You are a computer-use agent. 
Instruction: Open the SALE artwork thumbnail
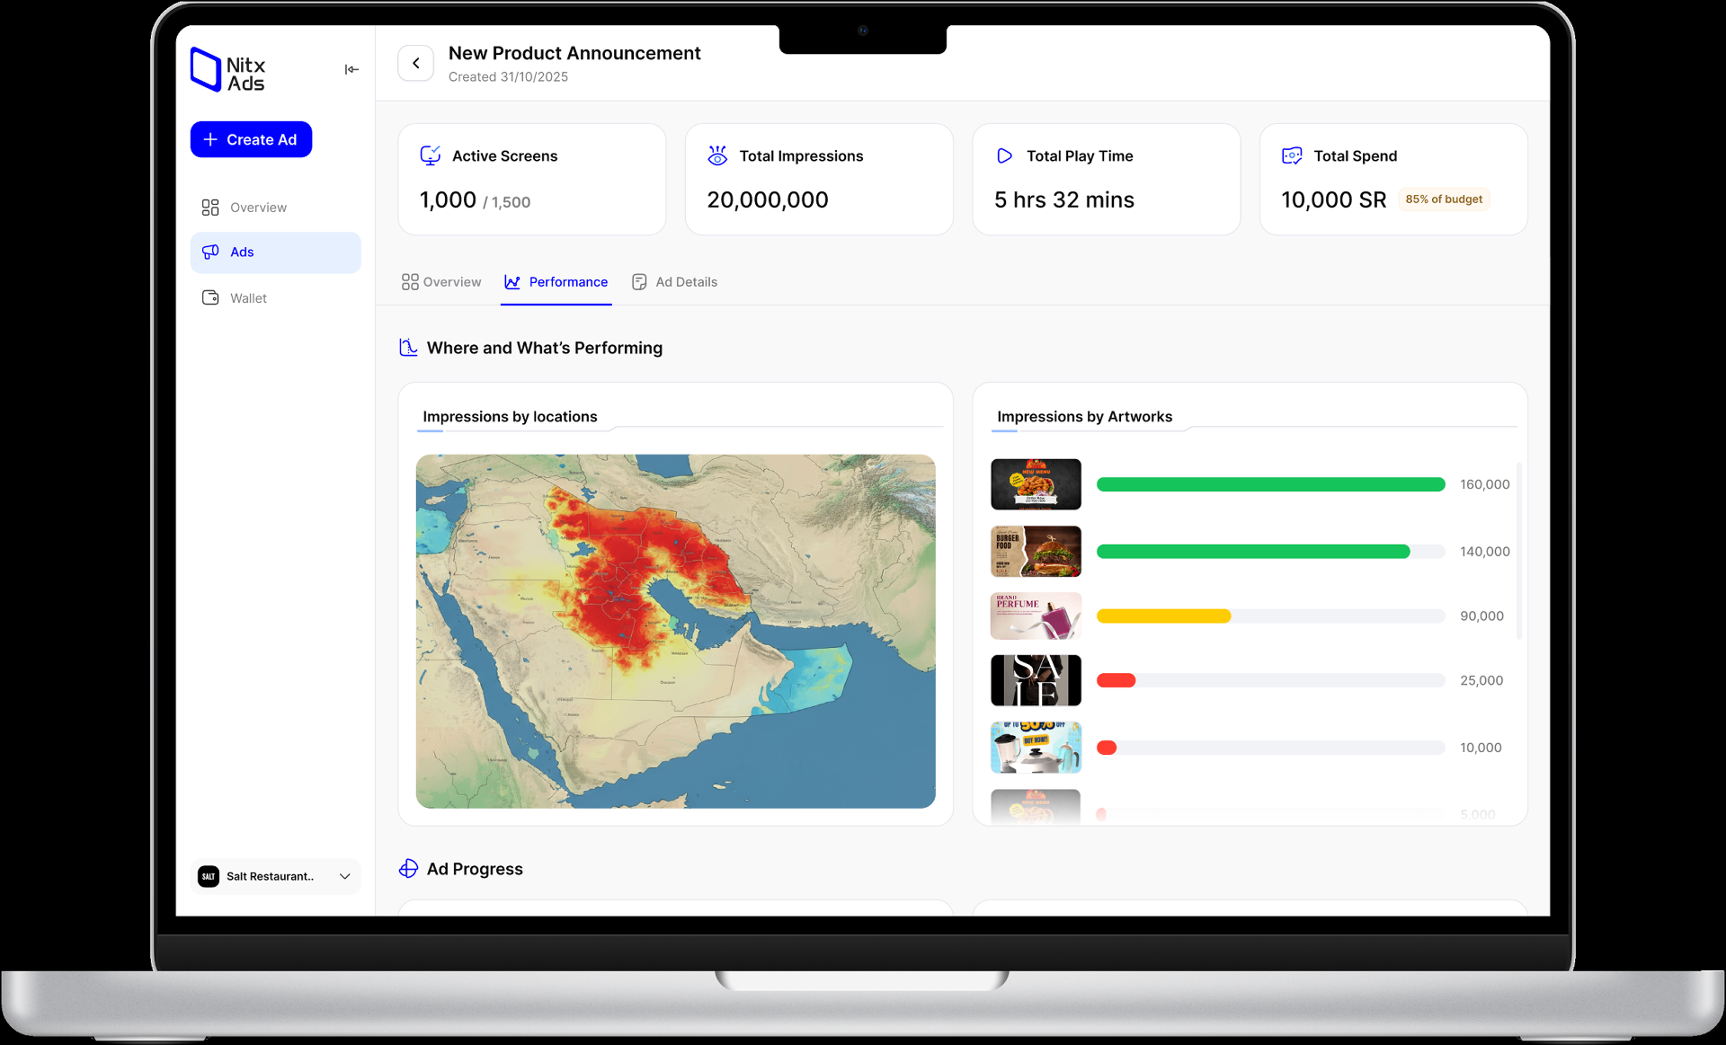click(1036, 680)
